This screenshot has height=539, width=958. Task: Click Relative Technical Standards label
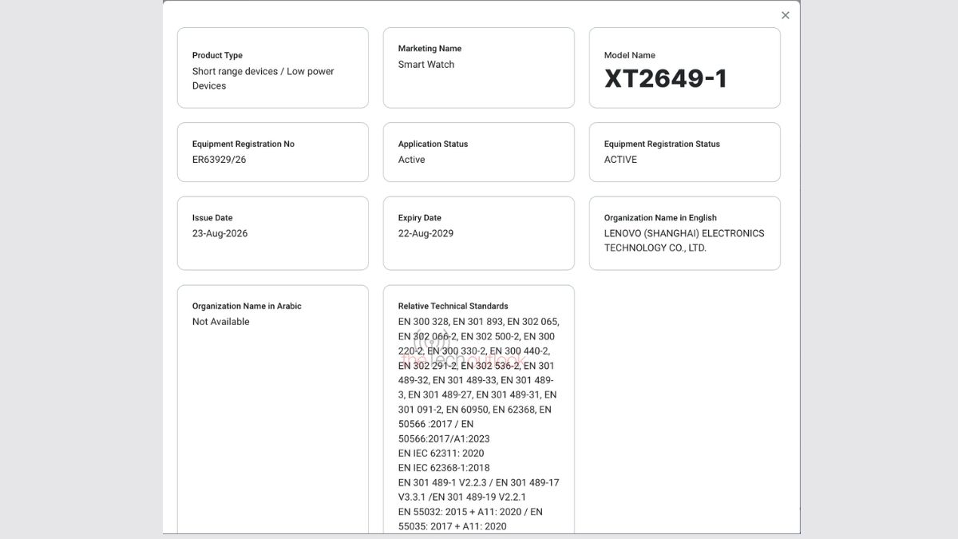click(453, 306)
